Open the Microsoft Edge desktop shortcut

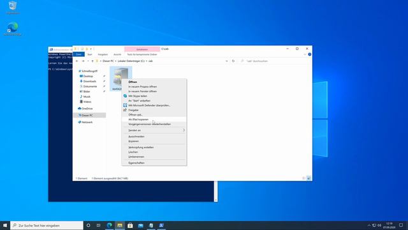pyautogui.click(x=13, y=29)
